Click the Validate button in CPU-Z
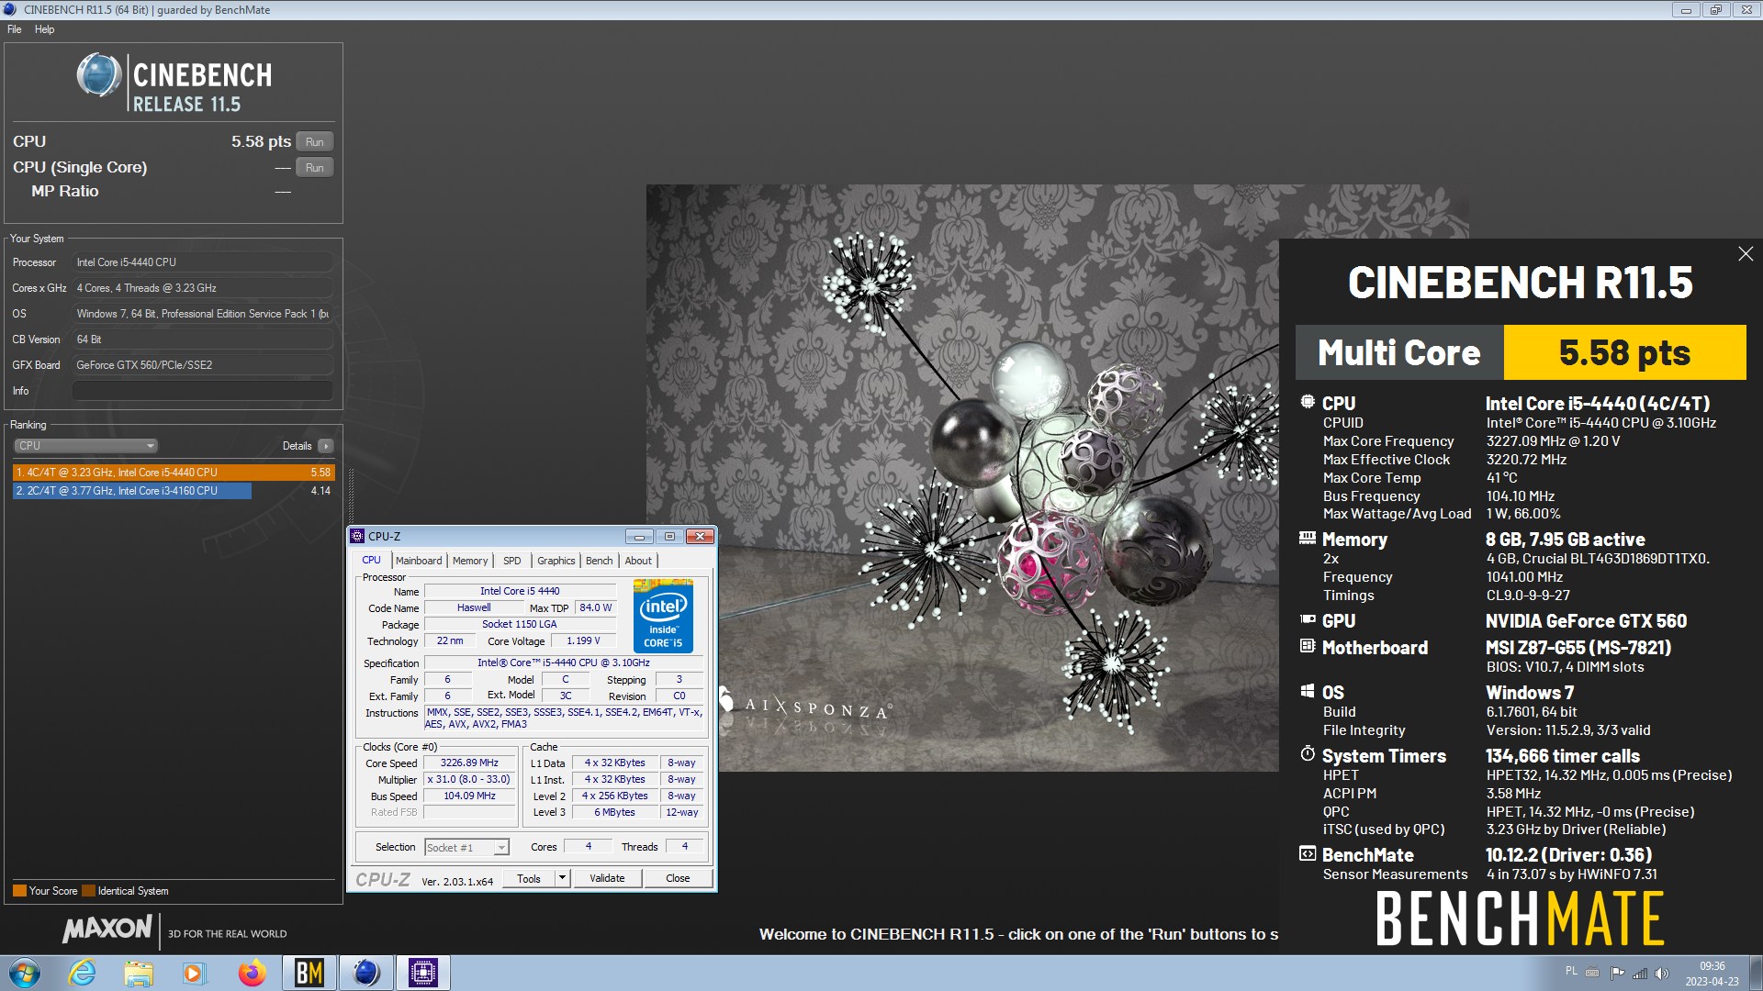 click(x=607, y=879)
